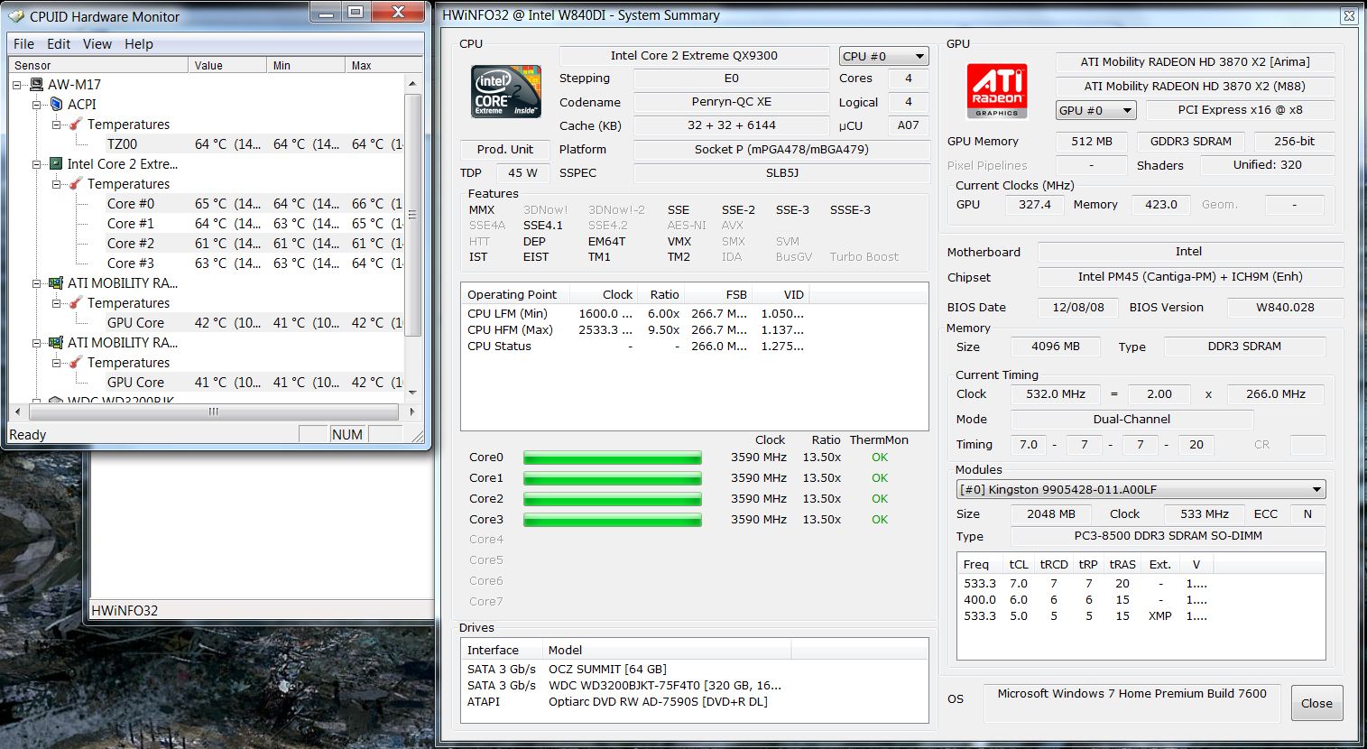The width and height of the screenshot is (1367, 749).
Task: Collapse the ACPI tree branch
Action: pyautogui.click(x=37, y=105)
